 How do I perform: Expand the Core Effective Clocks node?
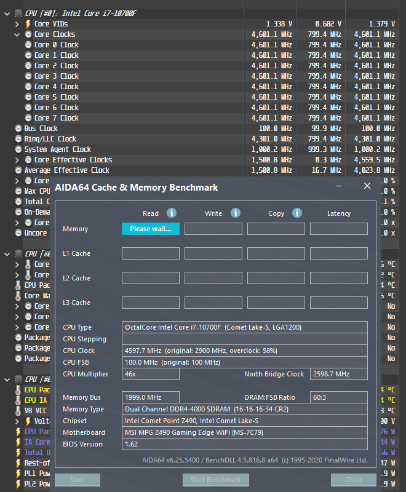(17, 160)
